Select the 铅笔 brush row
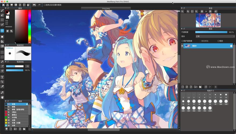Image resolution: width=236 pixels, height=134 pixels. [x=17, y=104]
